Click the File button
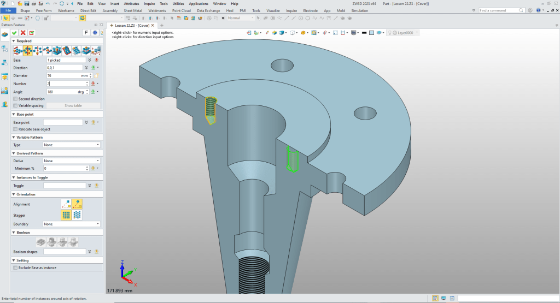Screen dimensions: 560x303 coord(9,10)
